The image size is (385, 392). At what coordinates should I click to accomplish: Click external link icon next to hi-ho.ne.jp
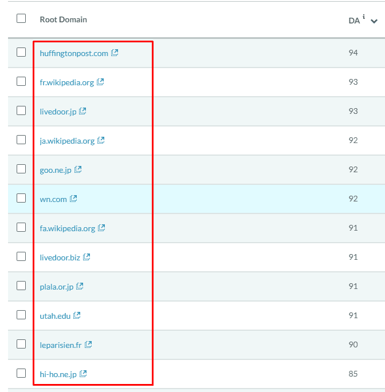[83, 374]
